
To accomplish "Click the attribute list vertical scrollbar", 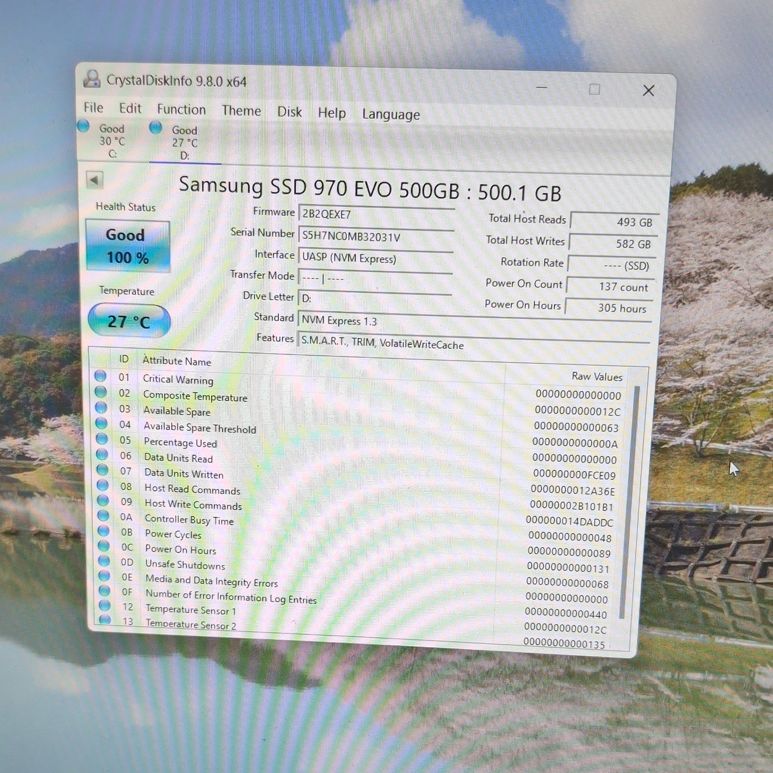I will click(x=630, y=503).
